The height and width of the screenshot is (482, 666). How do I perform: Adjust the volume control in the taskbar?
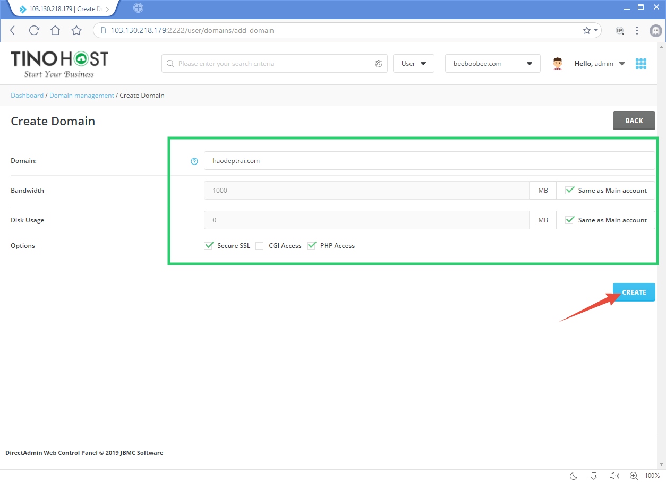pos(614,476)
